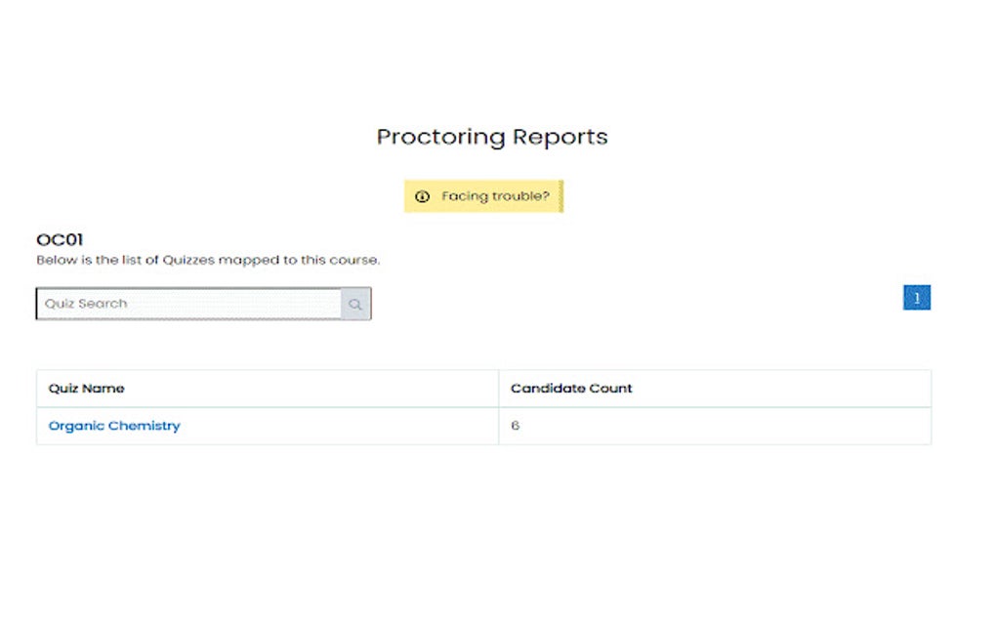Click the candidate count value 6
The image size is (996, 623).
515,425
